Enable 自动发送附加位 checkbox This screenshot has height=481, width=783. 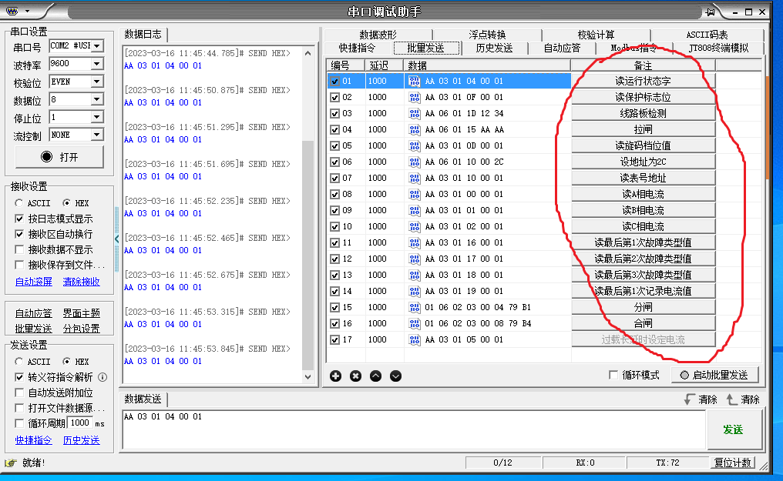click(x=19, y=392)
